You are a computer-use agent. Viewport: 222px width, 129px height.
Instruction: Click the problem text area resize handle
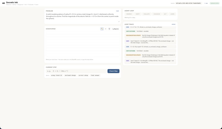tap(119, 22)
